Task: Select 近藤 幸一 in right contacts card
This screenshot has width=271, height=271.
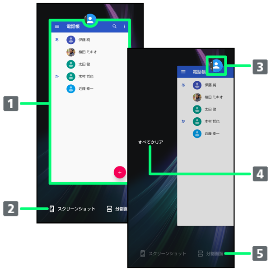Action: click(213, 133)
